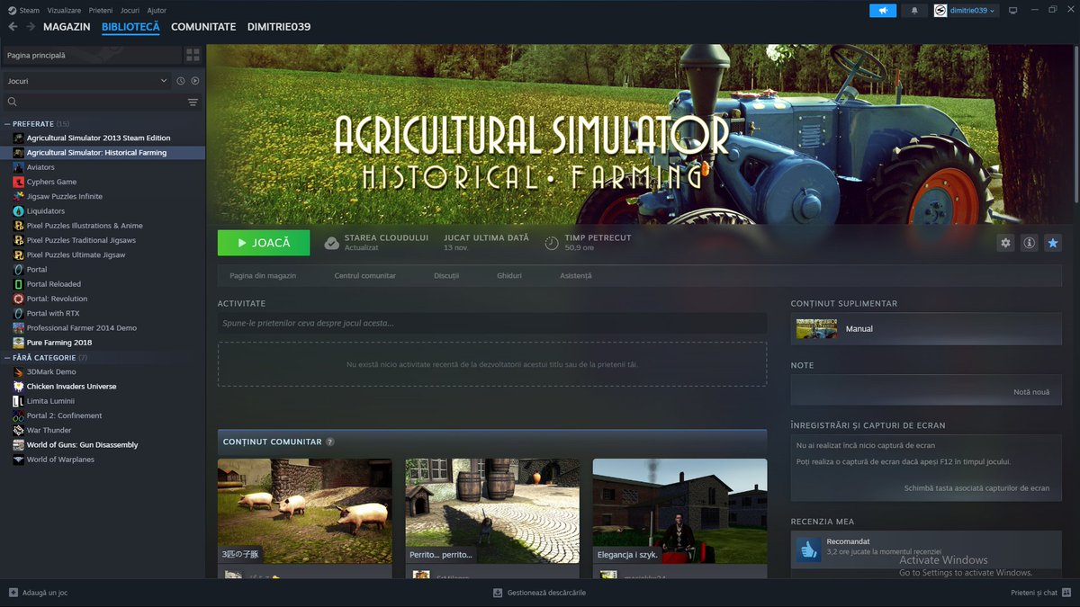Image resolution: width=1080 pixels, height=607 pixels.
Task: Click the ready-to-play filter icon
Action: tap(195, 81)
